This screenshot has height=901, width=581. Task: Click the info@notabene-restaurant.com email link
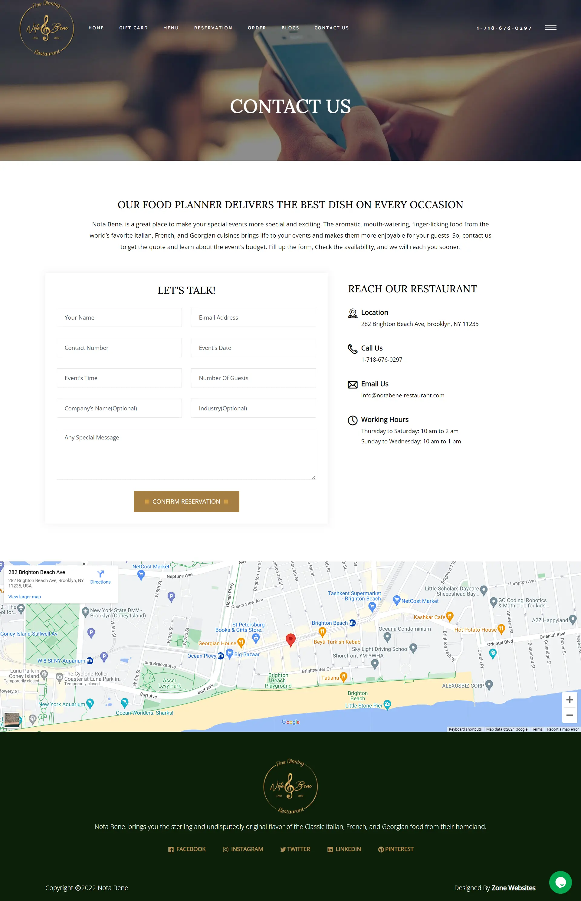click(x=402, y=395)
